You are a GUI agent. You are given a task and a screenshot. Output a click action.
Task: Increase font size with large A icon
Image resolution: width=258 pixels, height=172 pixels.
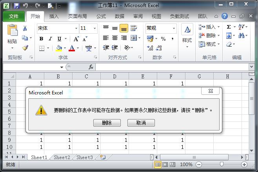76,39
